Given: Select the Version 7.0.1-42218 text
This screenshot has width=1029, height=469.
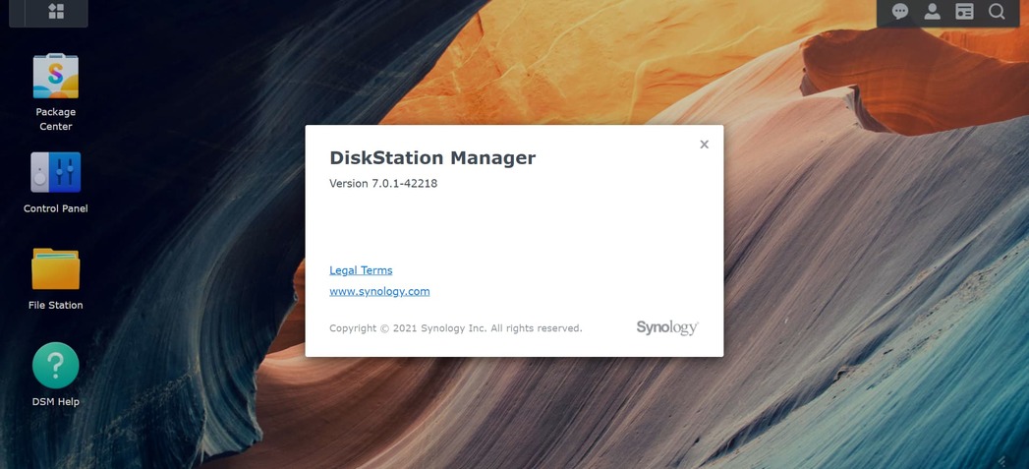Looking at the screenshot, I should pos(383,183).
